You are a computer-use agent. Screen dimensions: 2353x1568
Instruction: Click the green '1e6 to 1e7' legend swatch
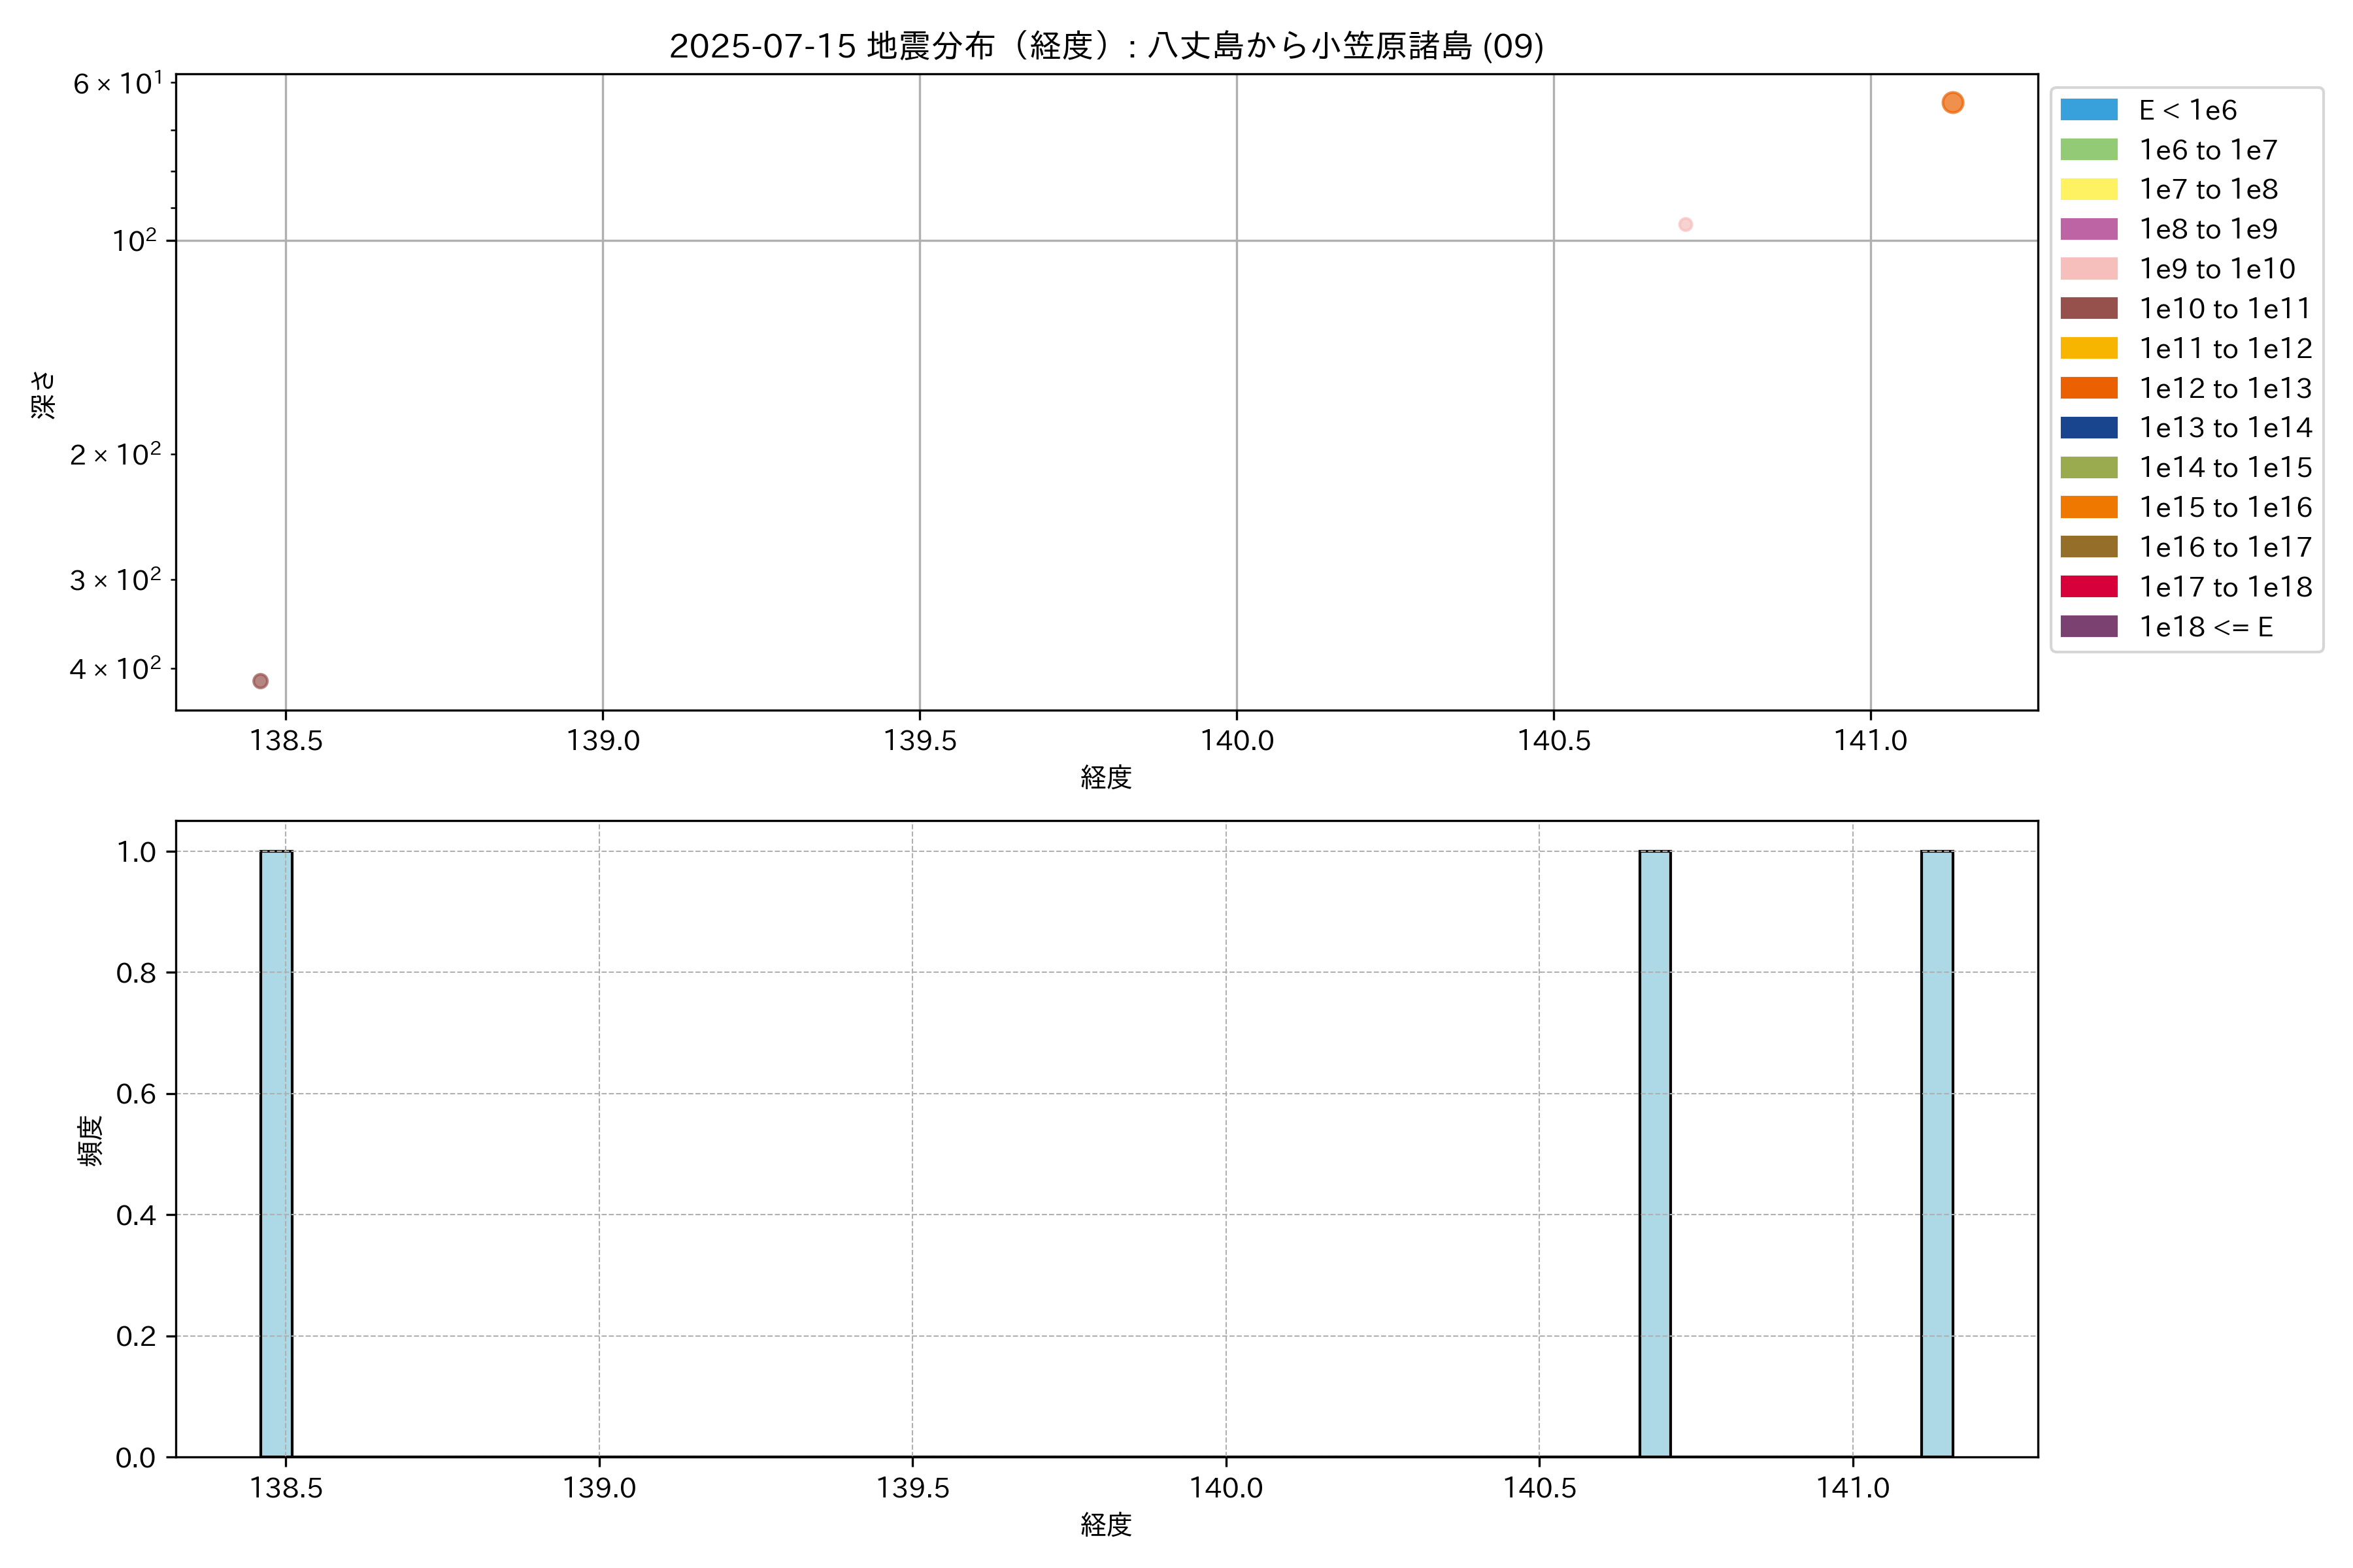click(2088, 150)
